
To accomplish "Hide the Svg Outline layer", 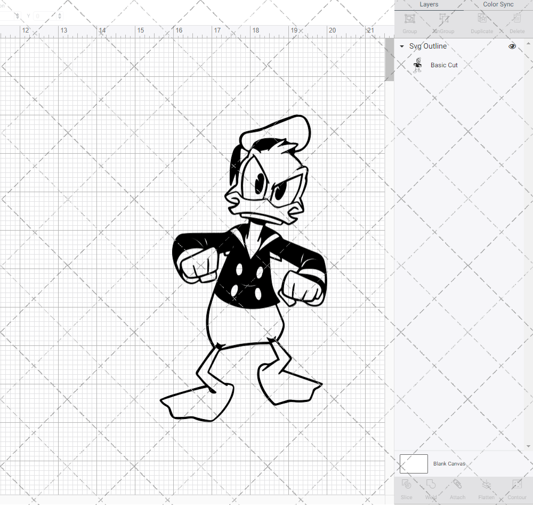I will coord(512,46).
